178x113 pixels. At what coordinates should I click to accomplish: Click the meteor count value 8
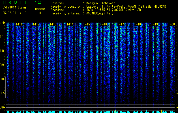click(x=40, y=13)
